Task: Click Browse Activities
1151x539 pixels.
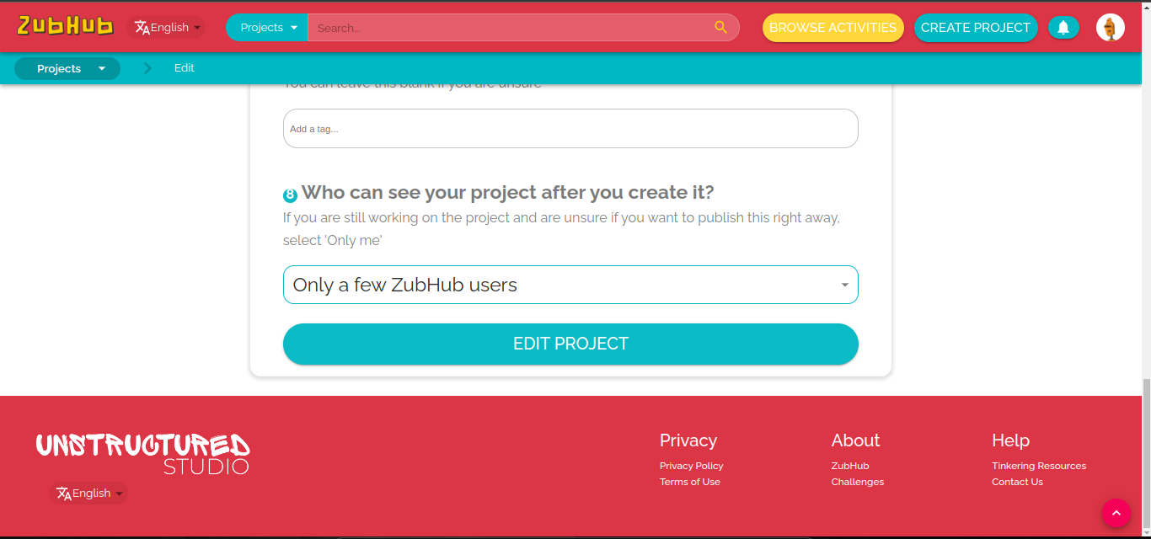Action: (832, 27)
